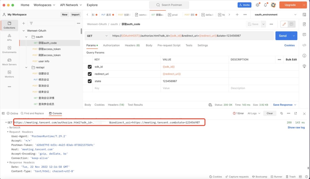Screen dimensions: 310x179
Task: Open the Send button dropdown arrow
Action: (x=294, y=36)
